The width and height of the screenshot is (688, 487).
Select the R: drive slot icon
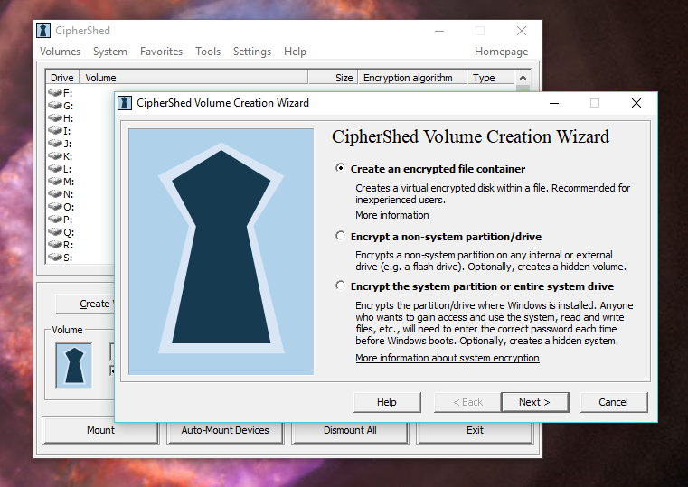(x=55, y=245)
